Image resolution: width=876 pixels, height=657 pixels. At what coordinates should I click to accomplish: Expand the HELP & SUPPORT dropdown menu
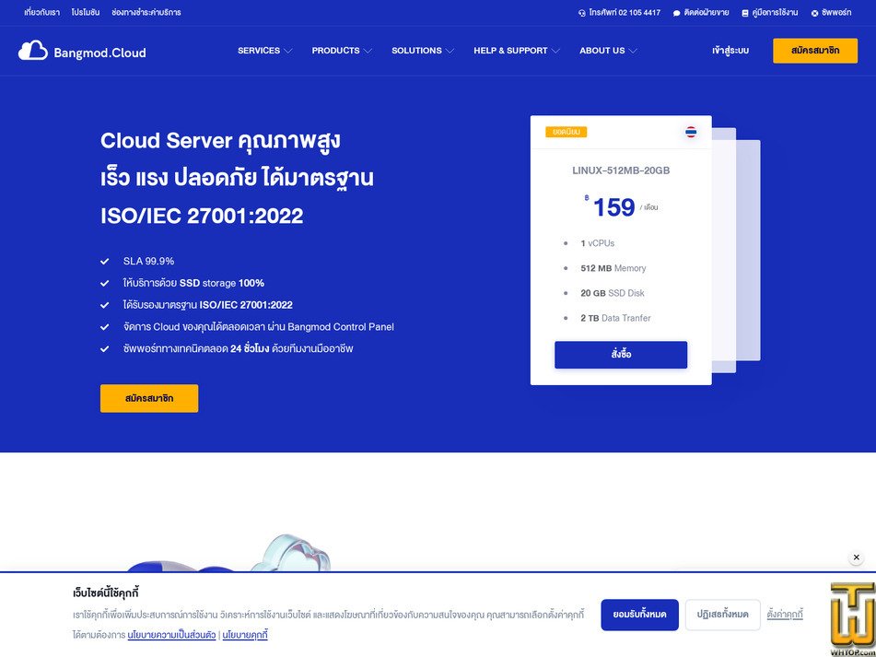517,51
